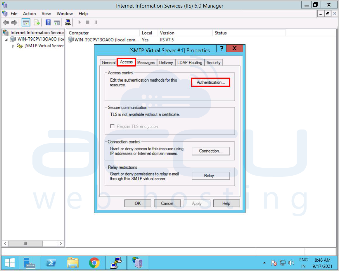The height and width of the screenshot is (271, 339).
Task: Open File Explorer from the taskbar
Action: 73,263
